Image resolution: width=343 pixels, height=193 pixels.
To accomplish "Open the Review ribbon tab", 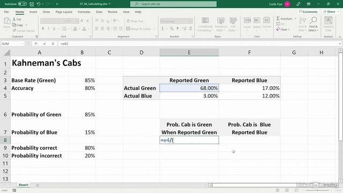I will (x=113, y=12).
